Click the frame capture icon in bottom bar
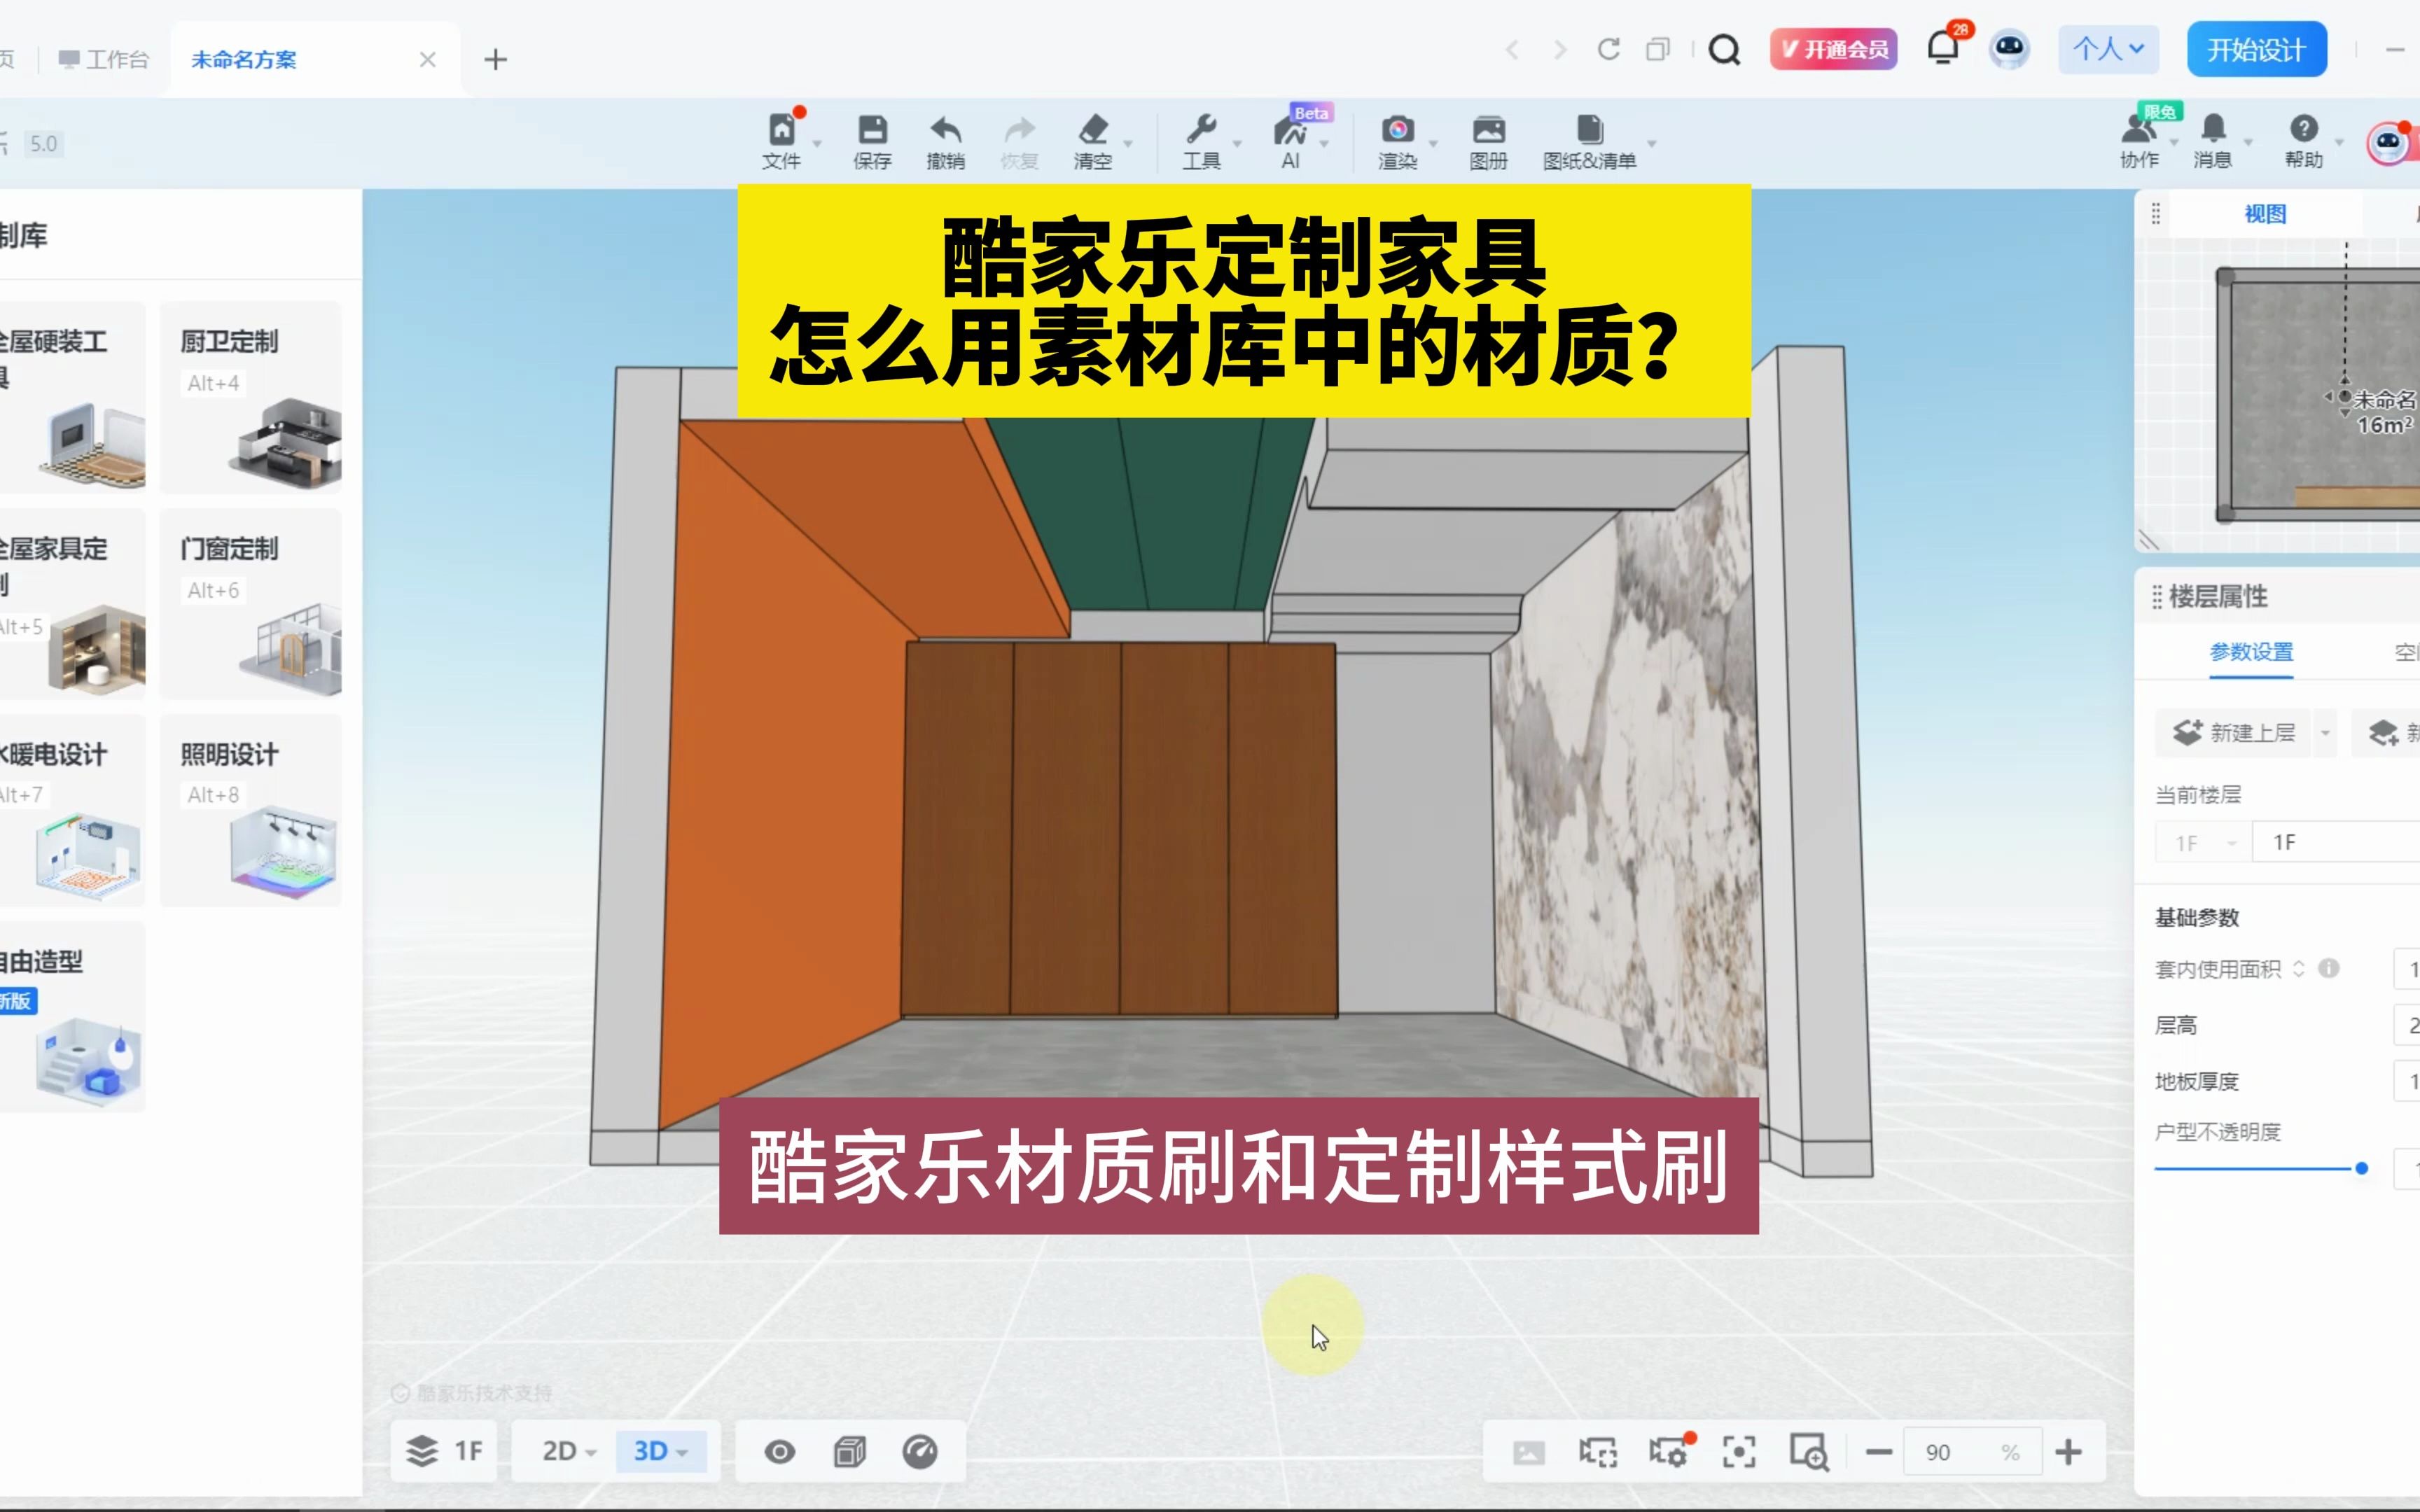 tap(1598, 1452)
